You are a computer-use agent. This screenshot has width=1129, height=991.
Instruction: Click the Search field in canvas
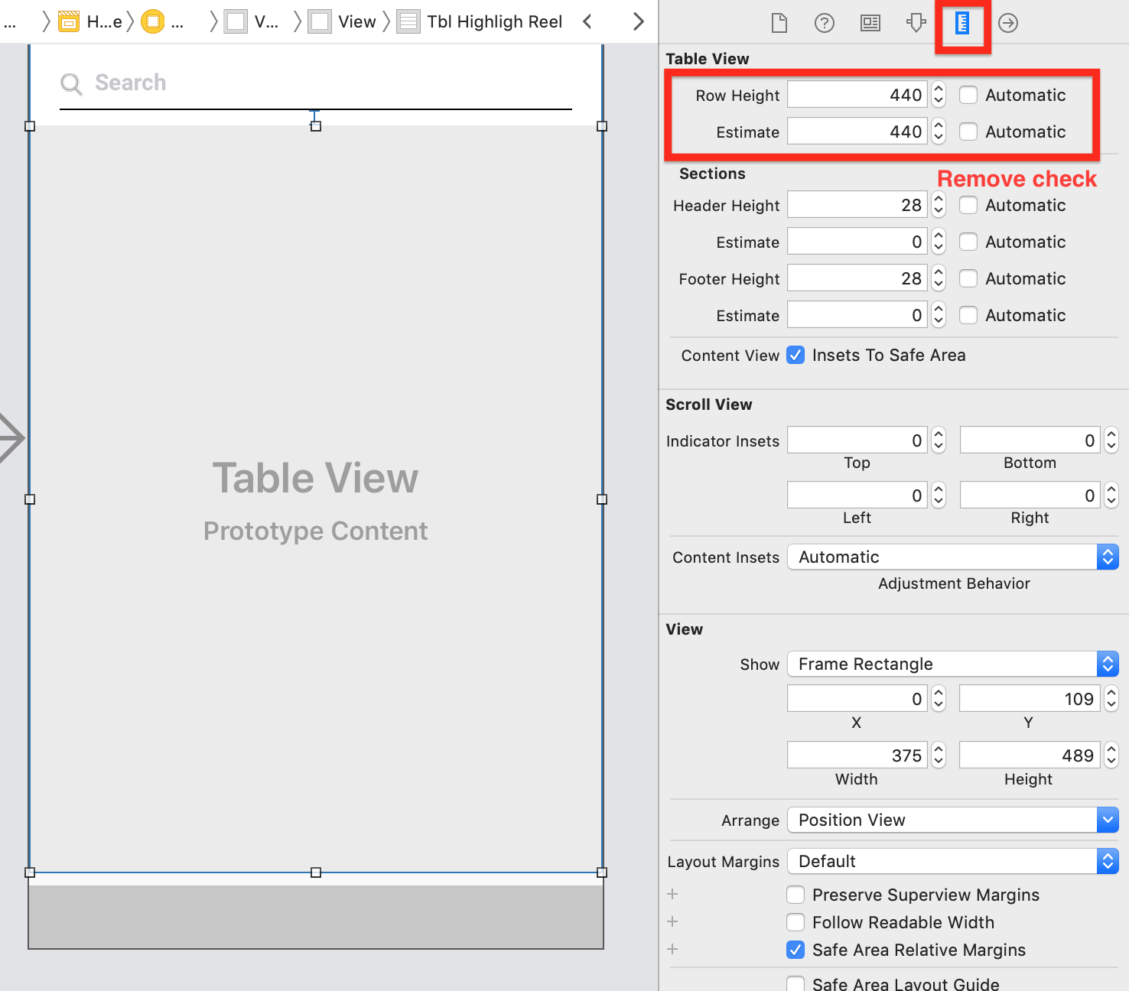tap(316, 83)
